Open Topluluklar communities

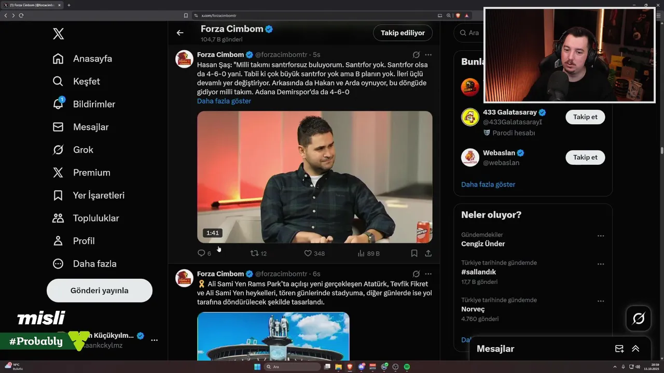(86, 218)
